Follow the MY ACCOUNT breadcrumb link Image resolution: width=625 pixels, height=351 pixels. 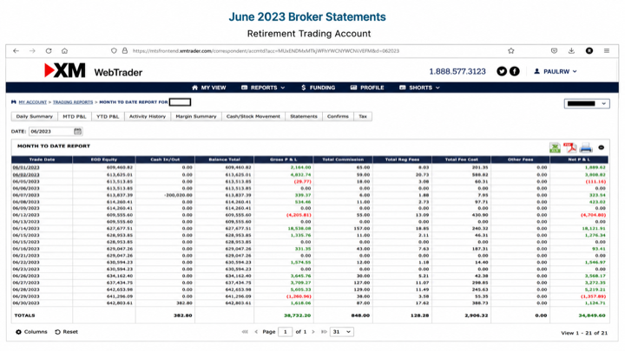33,102
